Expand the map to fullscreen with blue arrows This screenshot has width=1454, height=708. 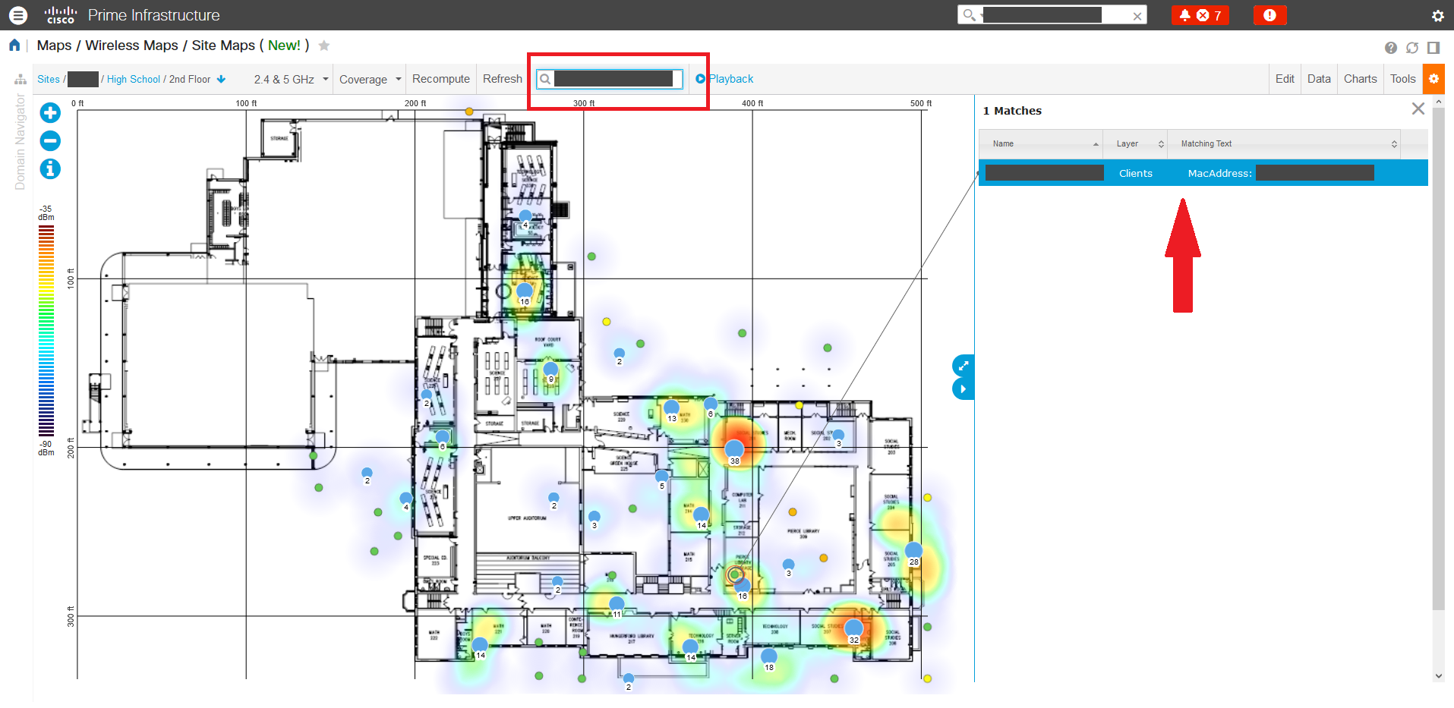(962, 365)
